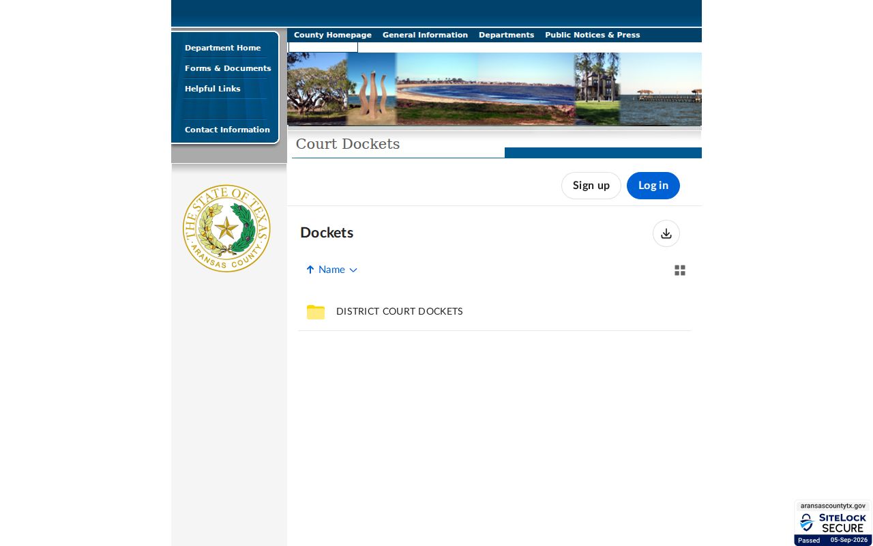Switch to grid view layout
This screenshot has height=546, width=873.
click(680, 270)
